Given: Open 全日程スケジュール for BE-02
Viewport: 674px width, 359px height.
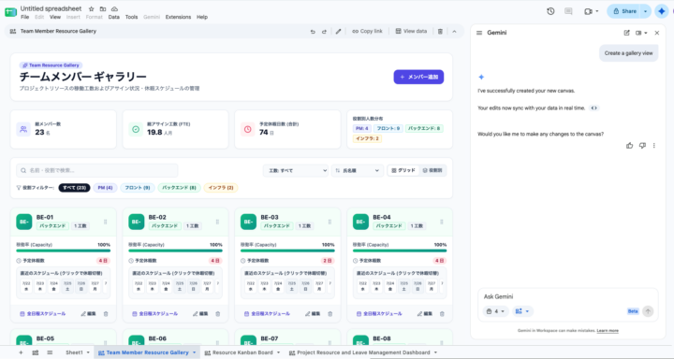Looking at the screenshot, I should (x=154, y=314).
